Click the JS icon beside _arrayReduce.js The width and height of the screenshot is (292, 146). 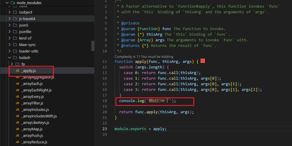17,142
